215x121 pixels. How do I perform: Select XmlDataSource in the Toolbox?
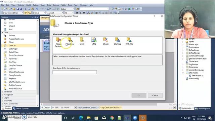[15, 88]
